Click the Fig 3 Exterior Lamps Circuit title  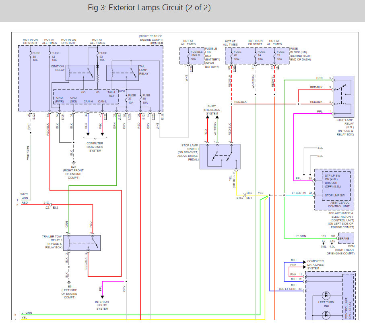tap(149, 8)
